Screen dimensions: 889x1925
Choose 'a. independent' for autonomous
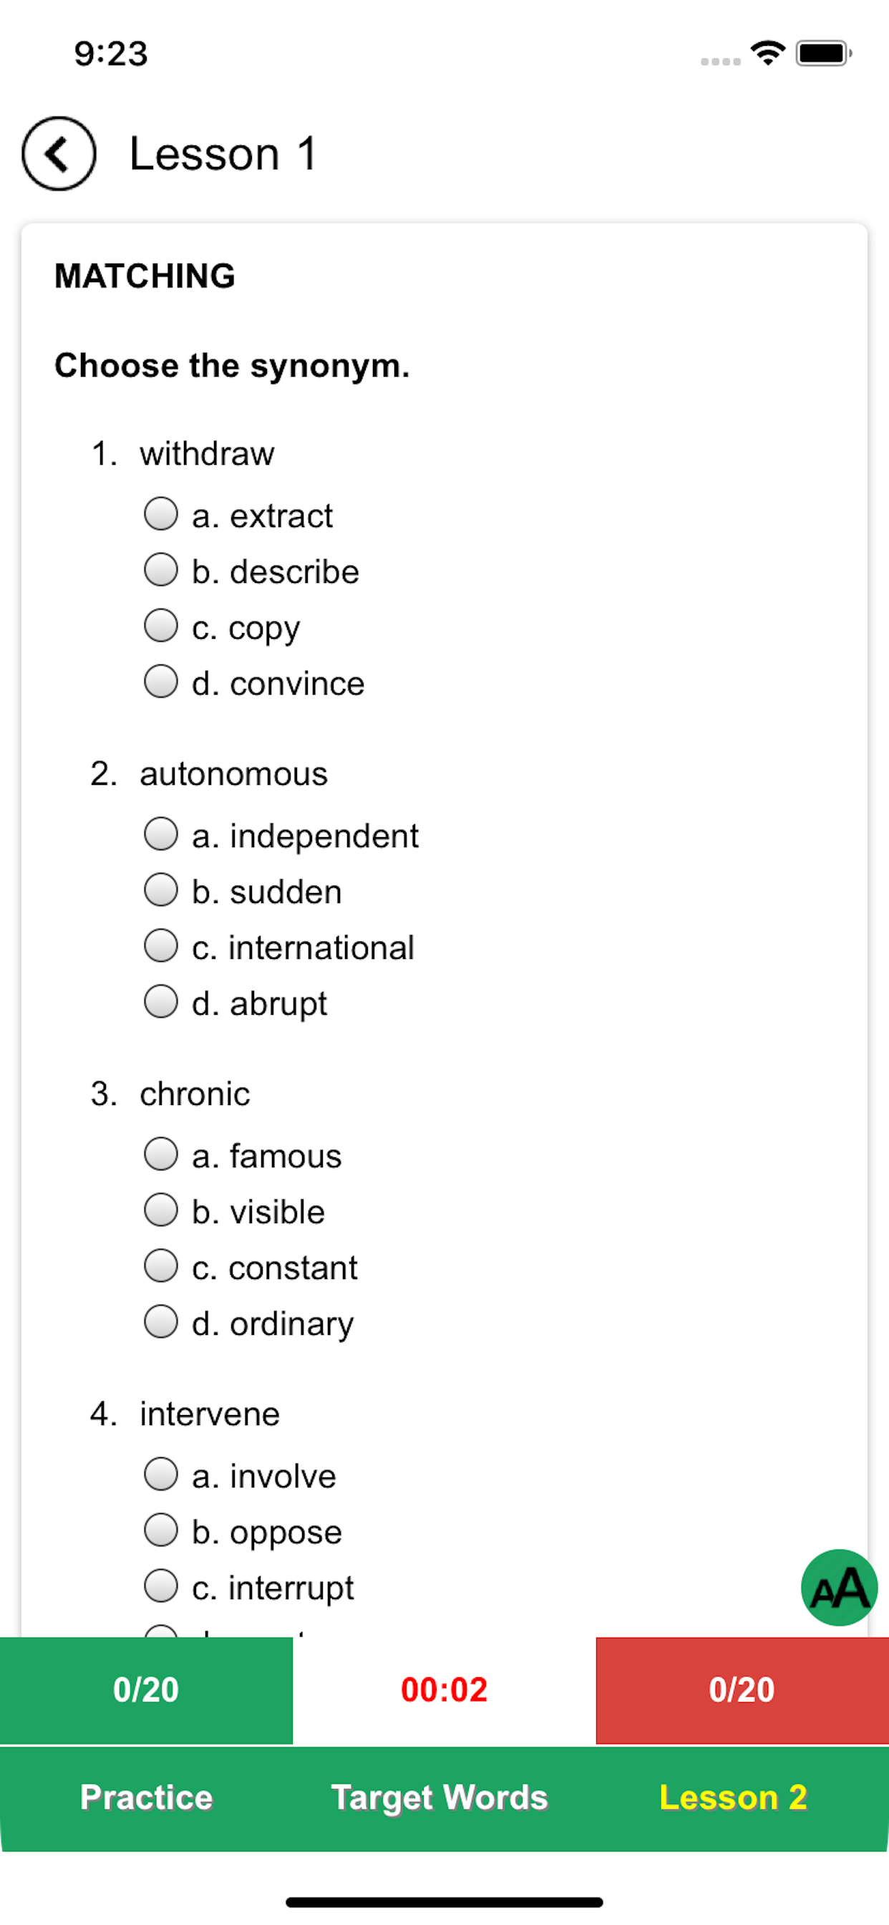tap(160, 834)
